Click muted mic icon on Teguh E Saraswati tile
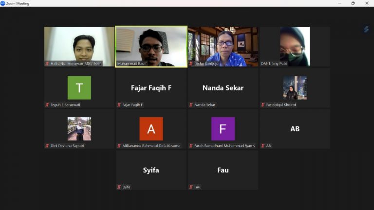This screenshot has height=210, width=374. pyautogui.click(x=47, y=105)
